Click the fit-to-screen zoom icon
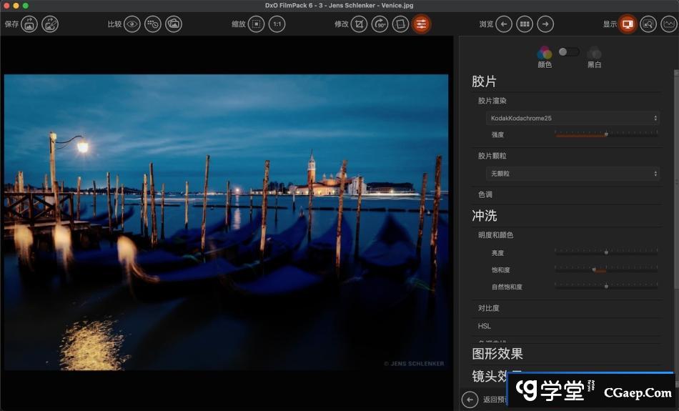Viewport: 679px width, 411px height. click(x=257, y=24)
